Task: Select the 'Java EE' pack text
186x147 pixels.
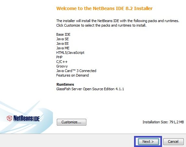Action: pos(63,43)
